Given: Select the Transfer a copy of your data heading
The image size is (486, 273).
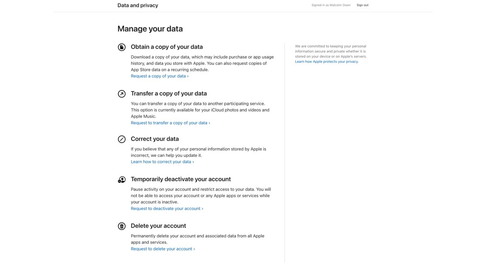Looking at the screenshot, I should 169,94.
